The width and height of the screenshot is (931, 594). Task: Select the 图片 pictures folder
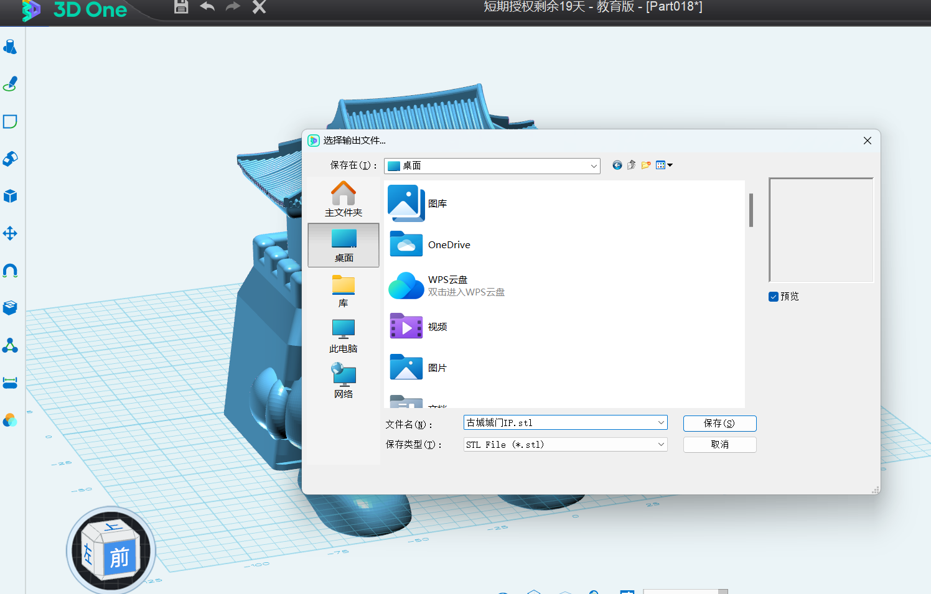pos(418,368)
